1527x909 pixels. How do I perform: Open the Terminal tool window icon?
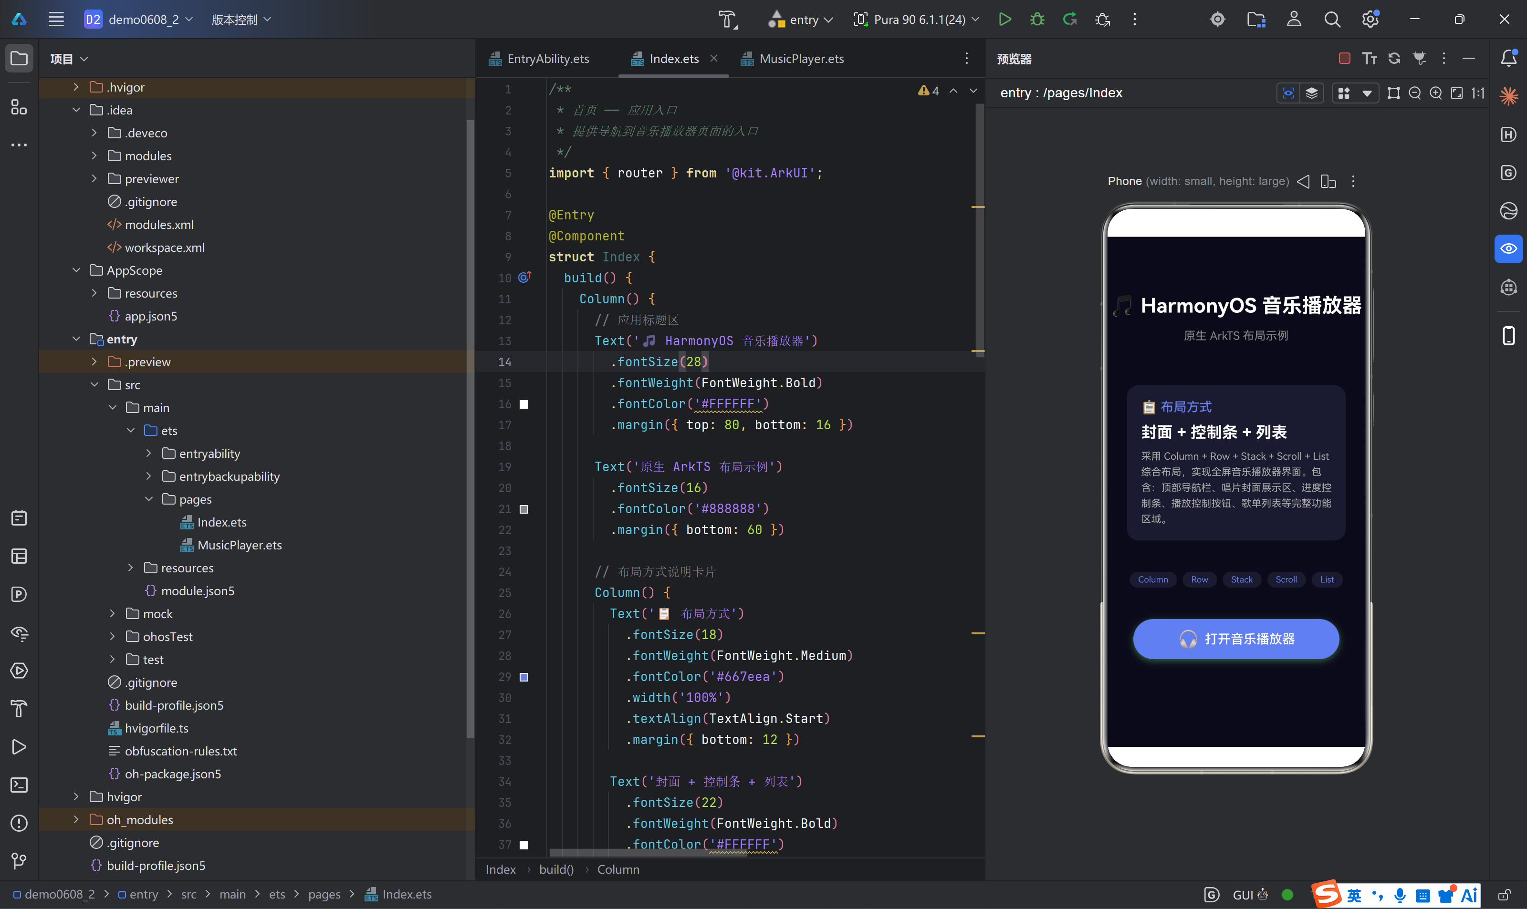20,785
